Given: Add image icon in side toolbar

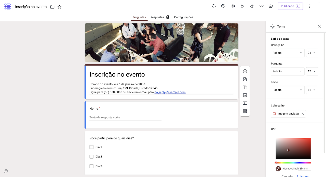Looking at the screenshot, I should tap(245, 95).
